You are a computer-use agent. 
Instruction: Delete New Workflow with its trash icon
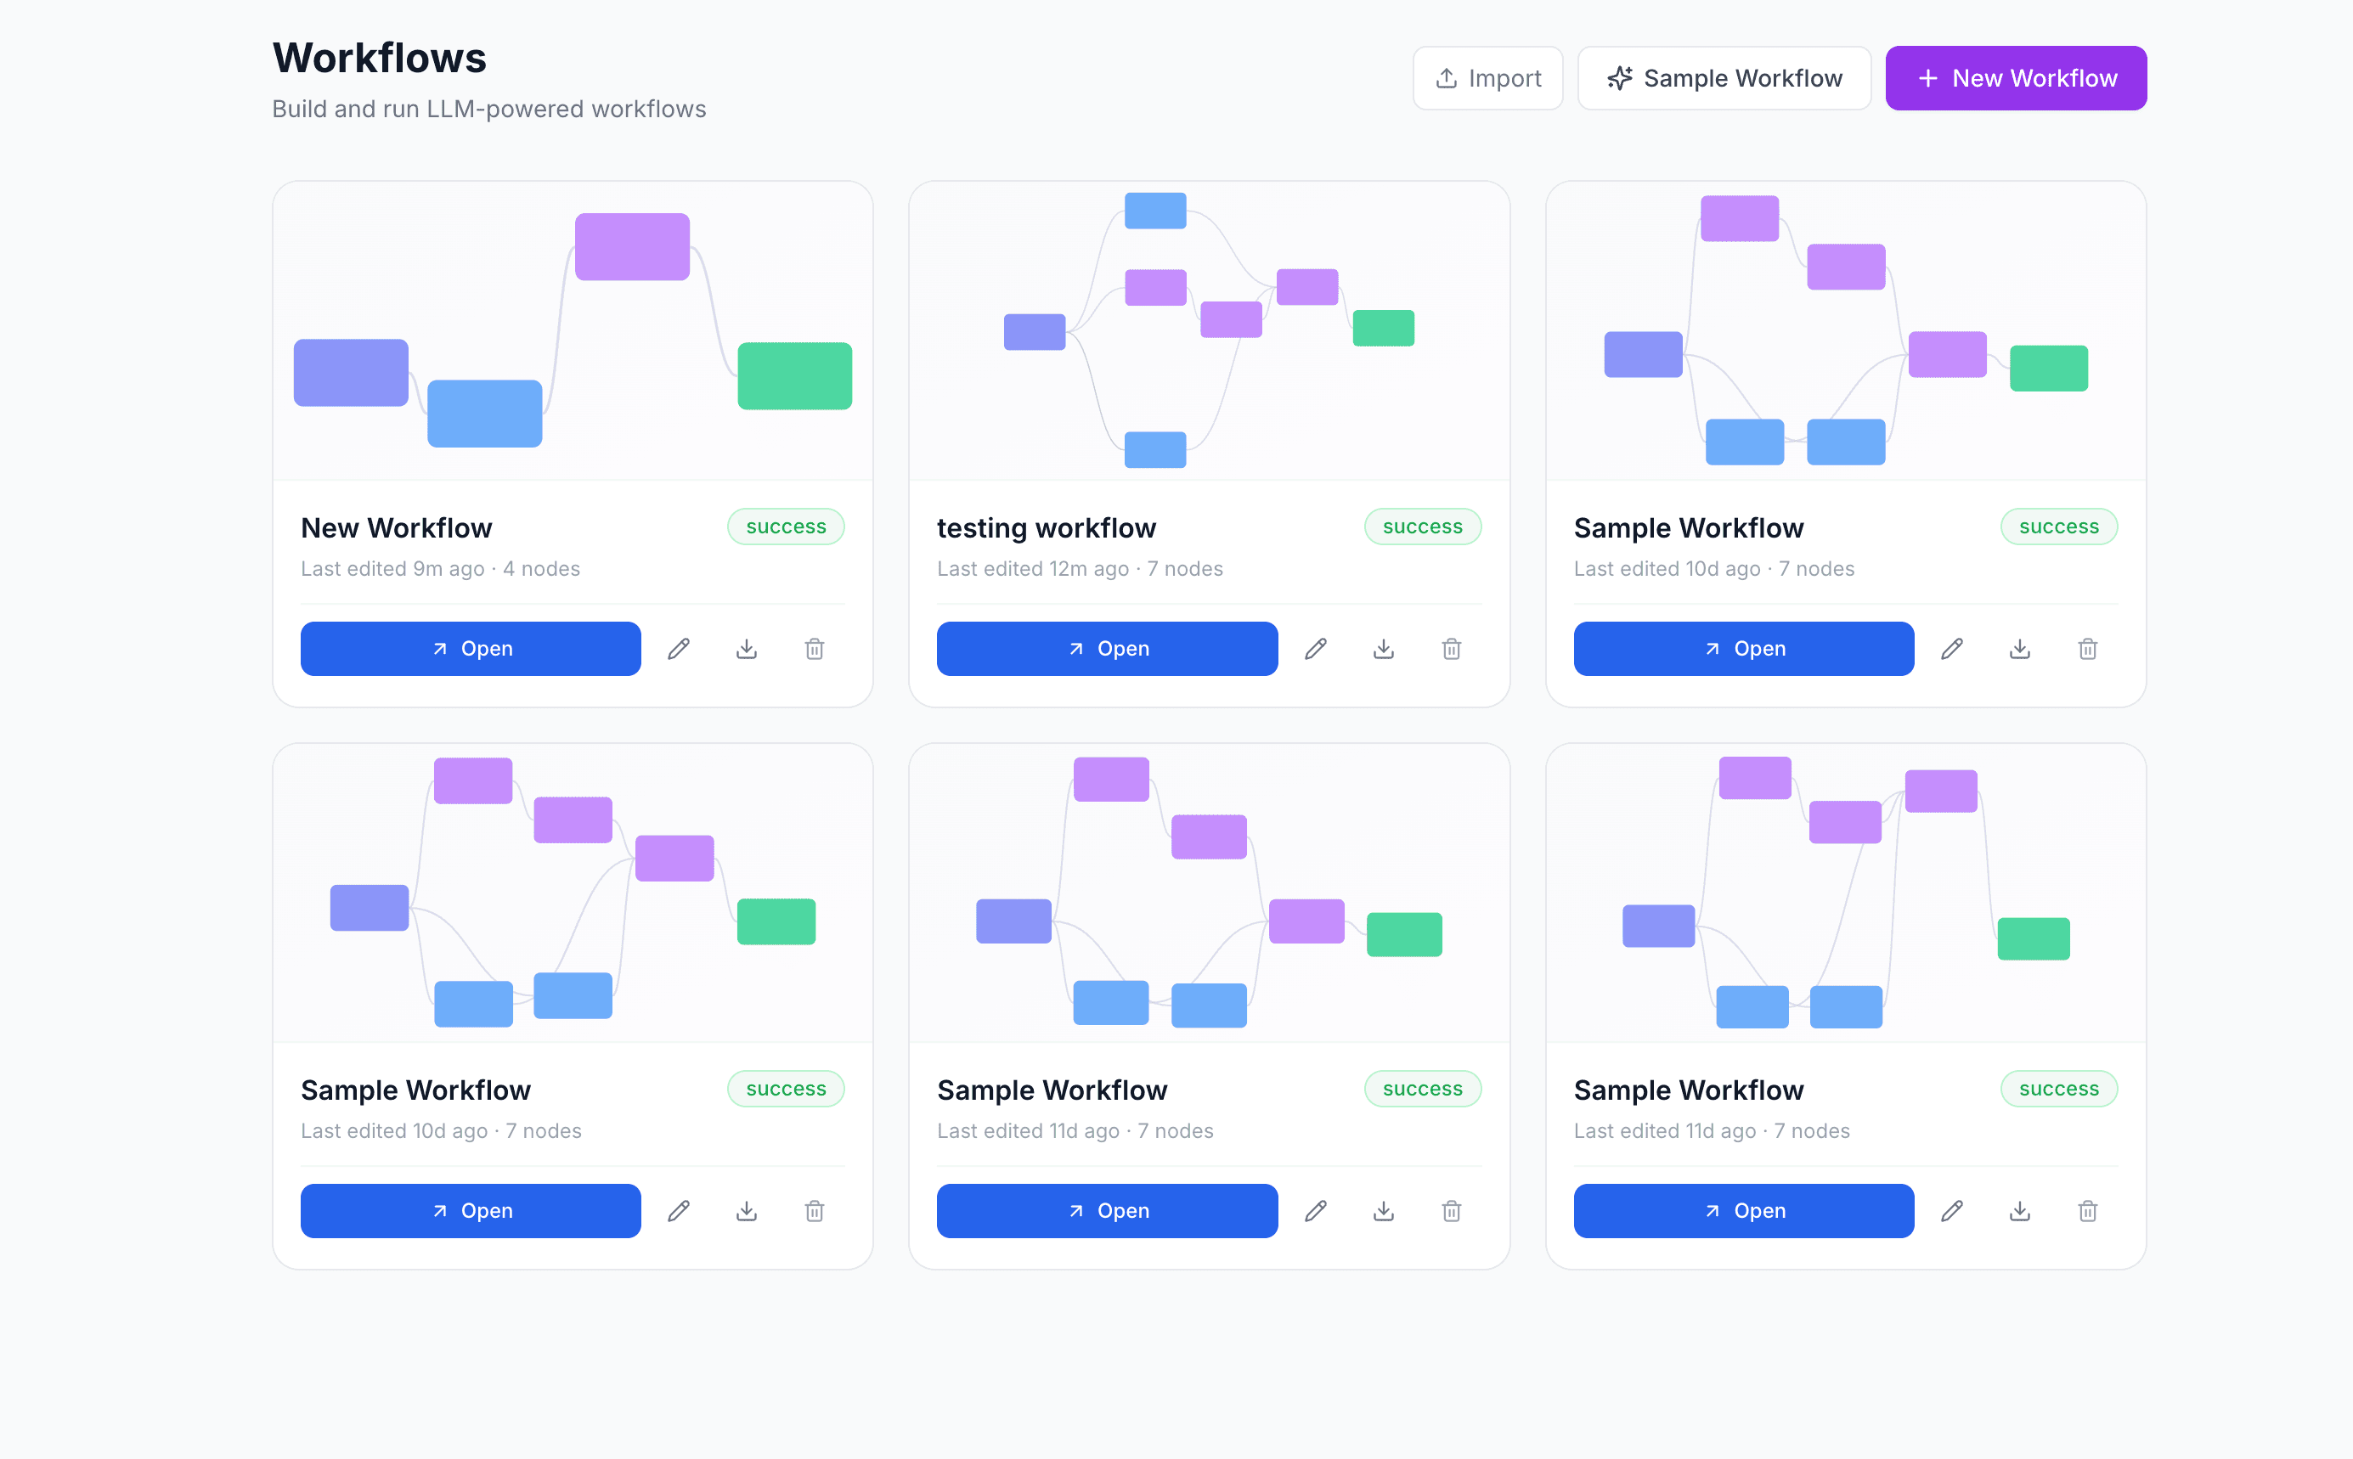pyautogui.click(x=815, y=649)
